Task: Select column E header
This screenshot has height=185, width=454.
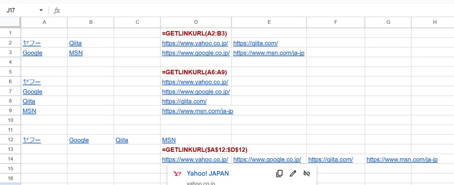Action: pyautogui.click(x=269, y=22)
